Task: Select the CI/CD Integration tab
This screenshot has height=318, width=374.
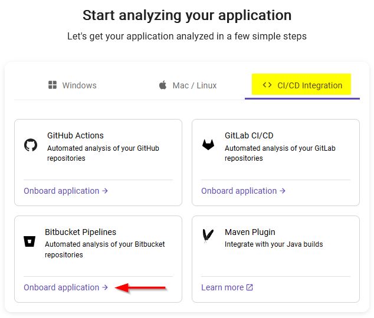Action: [x=302, y=85]
